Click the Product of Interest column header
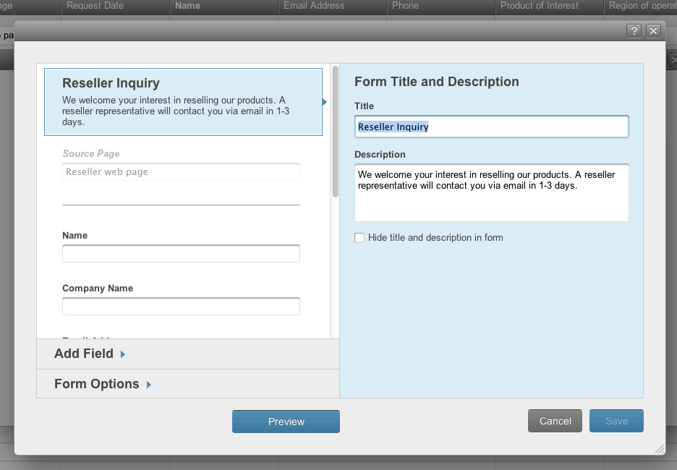Image resolution: width=677 pixels, height=470 pixels. pos(540,6)
